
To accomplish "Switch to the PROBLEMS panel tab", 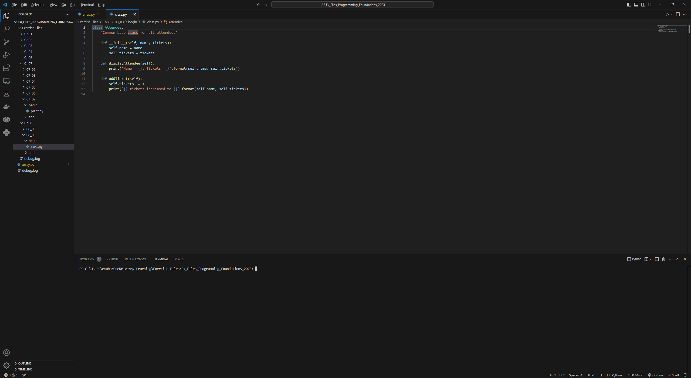I will click(x=90, y=259).
